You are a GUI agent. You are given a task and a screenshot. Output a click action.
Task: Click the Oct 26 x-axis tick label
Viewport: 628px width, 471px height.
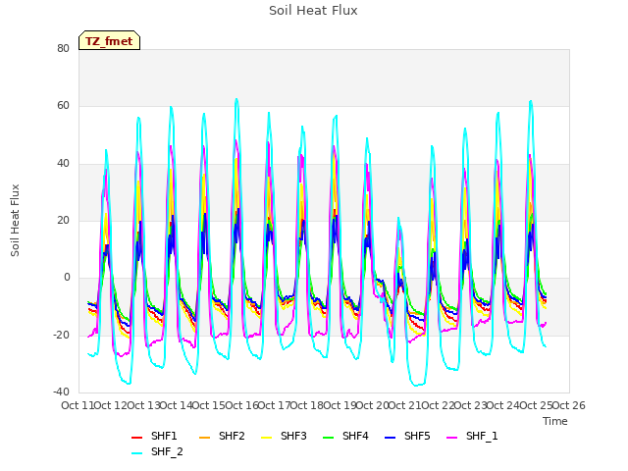click(569, 405)
